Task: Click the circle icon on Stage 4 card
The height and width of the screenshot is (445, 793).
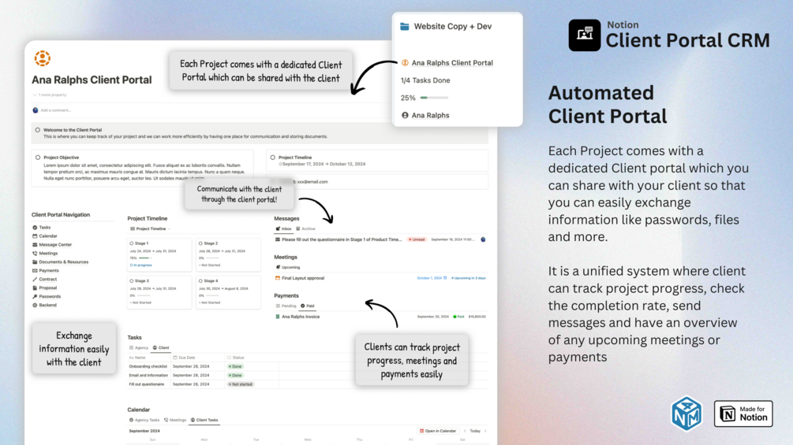Action: coord(200,281)
